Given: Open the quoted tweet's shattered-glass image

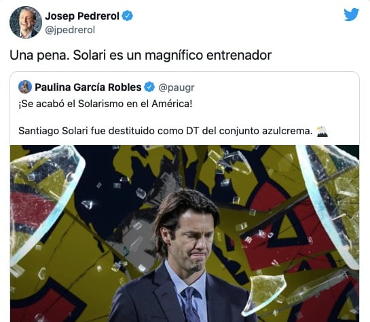Looking at the screenshot, I should (x=185, y=233).
